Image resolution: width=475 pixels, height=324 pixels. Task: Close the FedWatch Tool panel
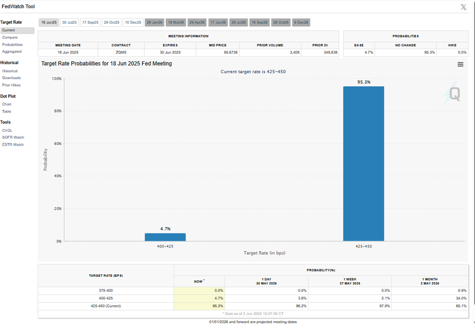pyautogui.click(x=463, y=7)
